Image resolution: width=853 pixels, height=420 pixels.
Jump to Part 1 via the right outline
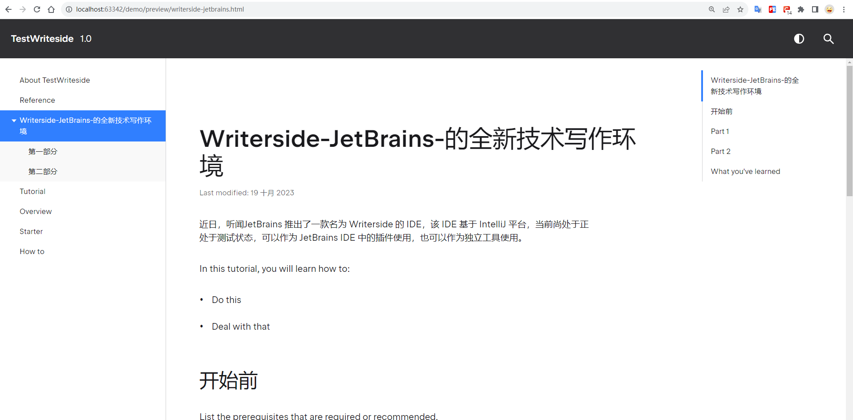pos(720,131)
